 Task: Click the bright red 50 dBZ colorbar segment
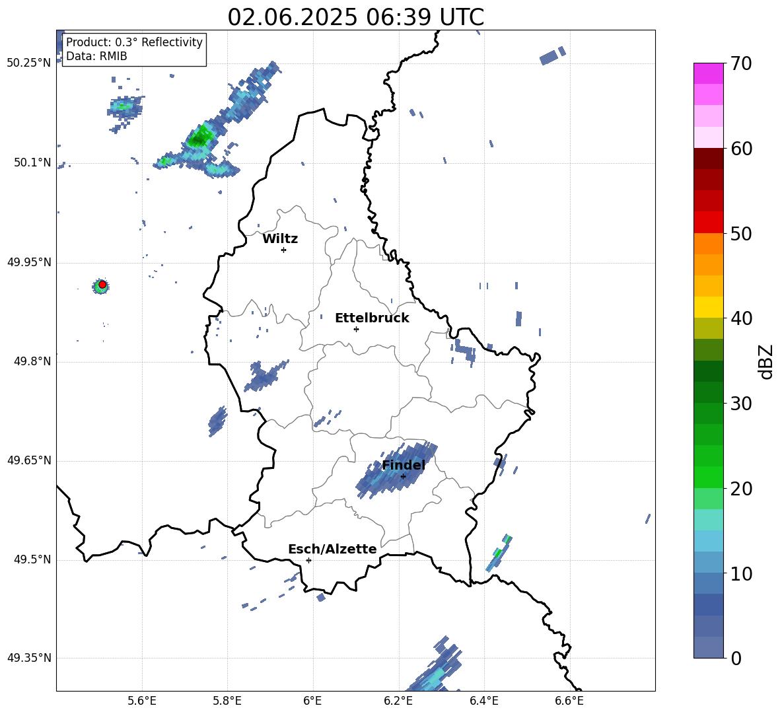tap(708, 223)
